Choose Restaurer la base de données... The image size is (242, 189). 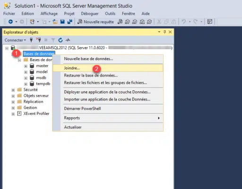click(108, 76)
